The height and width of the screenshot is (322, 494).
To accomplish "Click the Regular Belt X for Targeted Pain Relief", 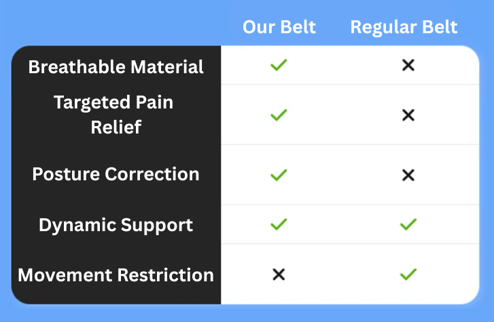I will 408,115.
